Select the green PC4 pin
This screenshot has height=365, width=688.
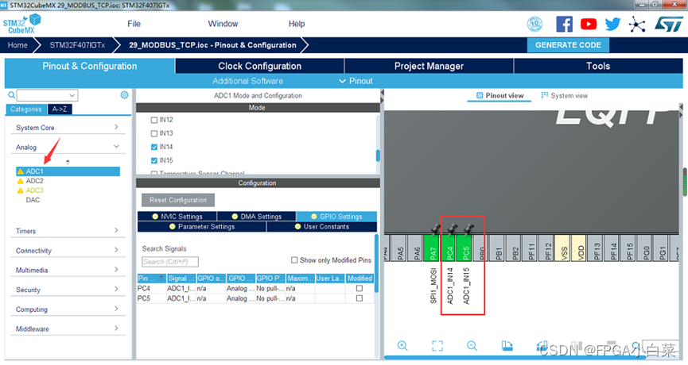click(x=449, y=248)
